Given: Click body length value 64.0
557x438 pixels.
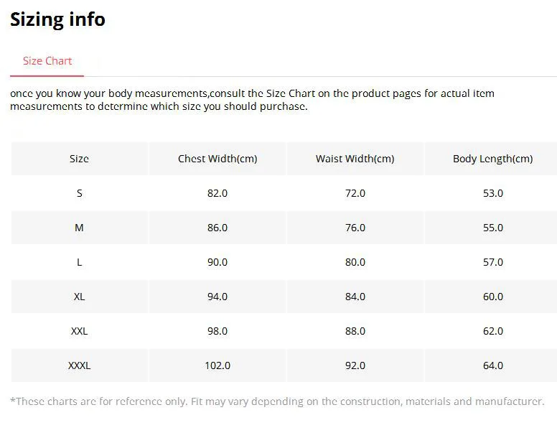Looking at the screenshot, I should tap(492, 365).
